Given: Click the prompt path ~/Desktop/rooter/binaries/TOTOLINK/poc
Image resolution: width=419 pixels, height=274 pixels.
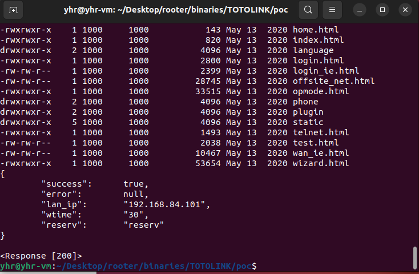Looking at the screenshot, I should [154, 266].
